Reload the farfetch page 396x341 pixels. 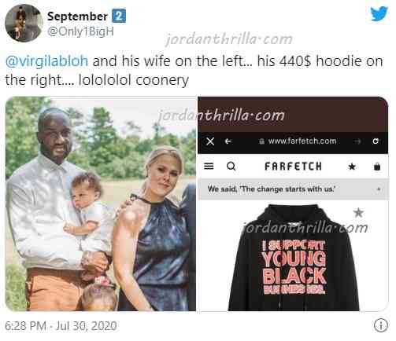[x=376, y=141]
